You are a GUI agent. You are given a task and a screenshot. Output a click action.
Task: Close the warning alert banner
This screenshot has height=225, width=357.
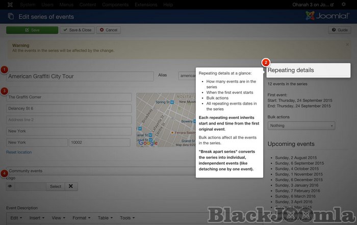(x=347, y=45)
